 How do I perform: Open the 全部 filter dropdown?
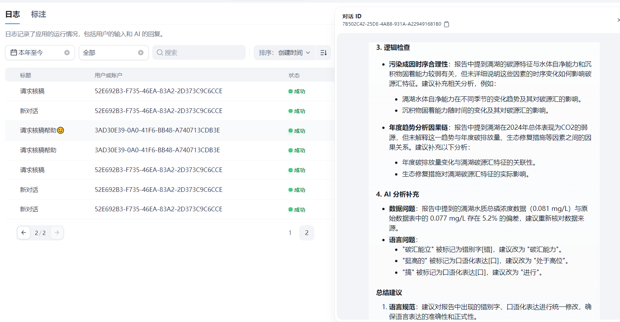114,52
